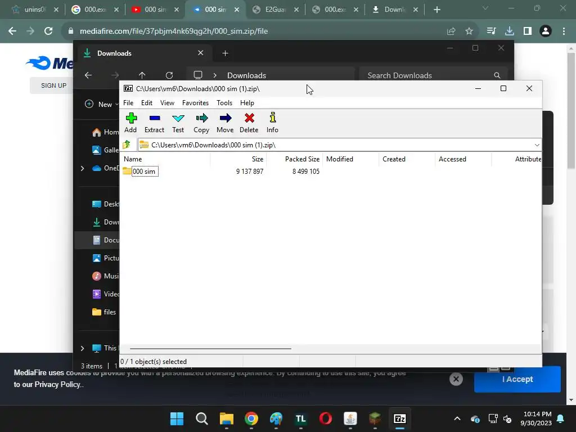The width and height of the screenshot is (576, 432).
Task: Click the red Delete icon
Action: coord(249,123)
